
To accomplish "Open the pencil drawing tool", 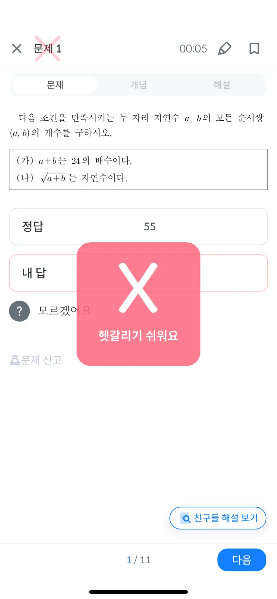I will coord(225,48).
